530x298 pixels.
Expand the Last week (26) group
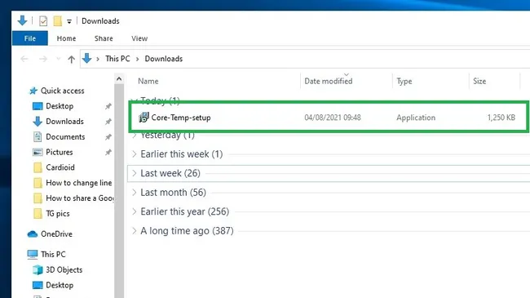pyautogui.click(x=135, y=173)
